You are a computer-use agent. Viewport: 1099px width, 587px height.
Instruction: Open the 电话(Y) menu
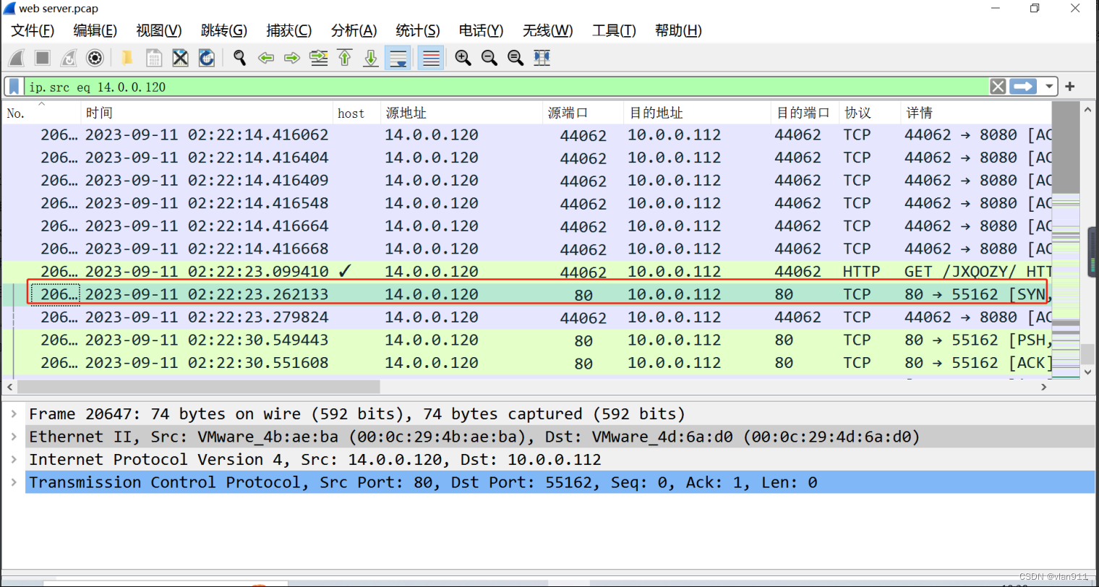coord(481,30)
